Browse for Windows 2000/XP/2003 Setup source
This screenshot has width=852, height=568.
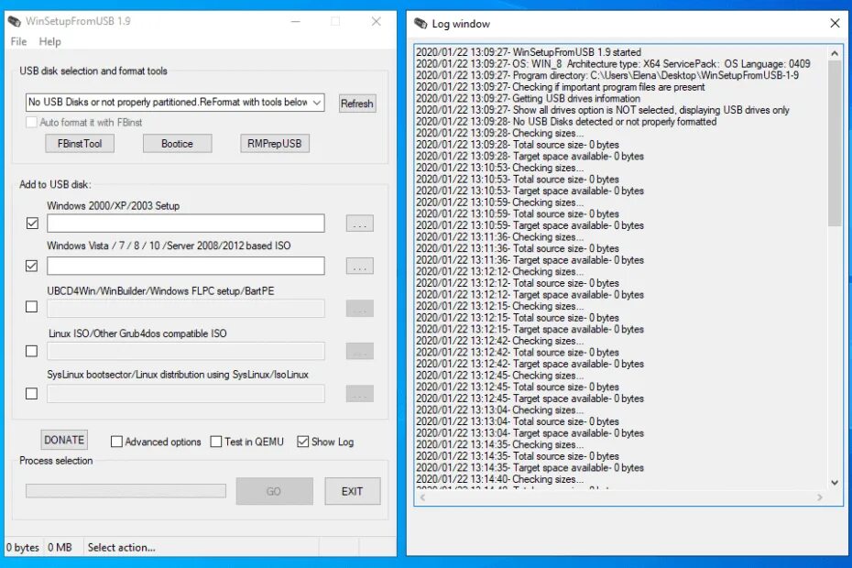pos(360,224)
